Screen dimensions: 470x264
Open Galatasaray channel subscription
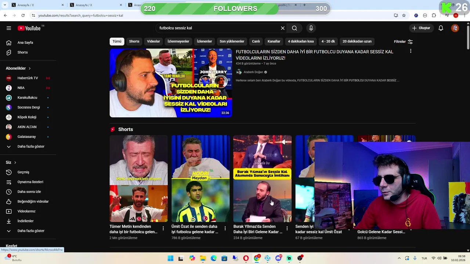point(26,137)
